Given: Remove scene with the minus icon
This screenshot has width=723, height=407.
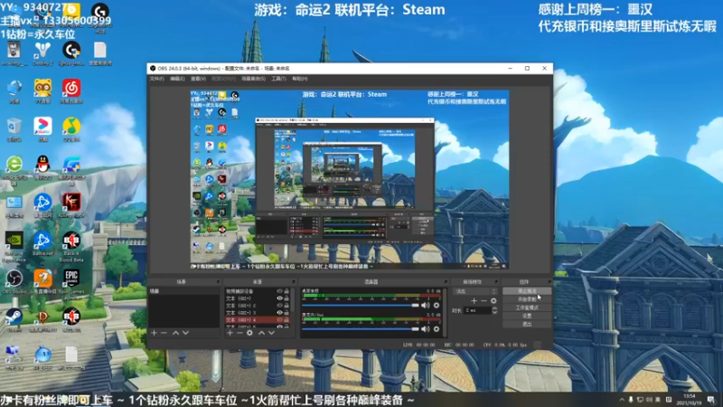Looking at the screenshot, I should tap(164, 333).
